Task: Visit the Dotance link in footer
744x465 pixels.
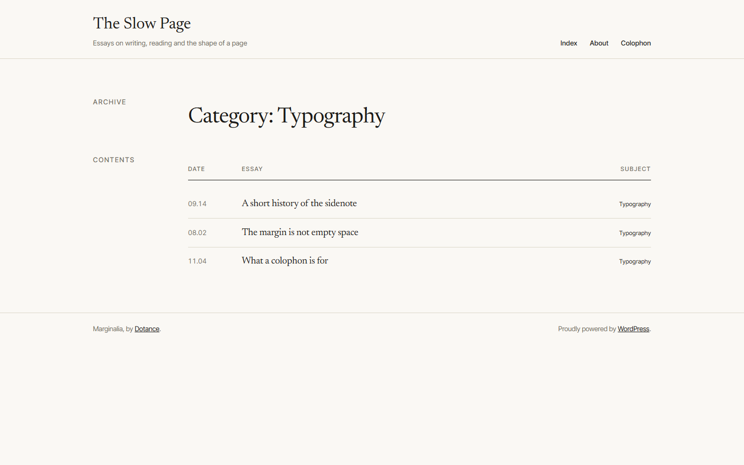Action: point(147,329)
